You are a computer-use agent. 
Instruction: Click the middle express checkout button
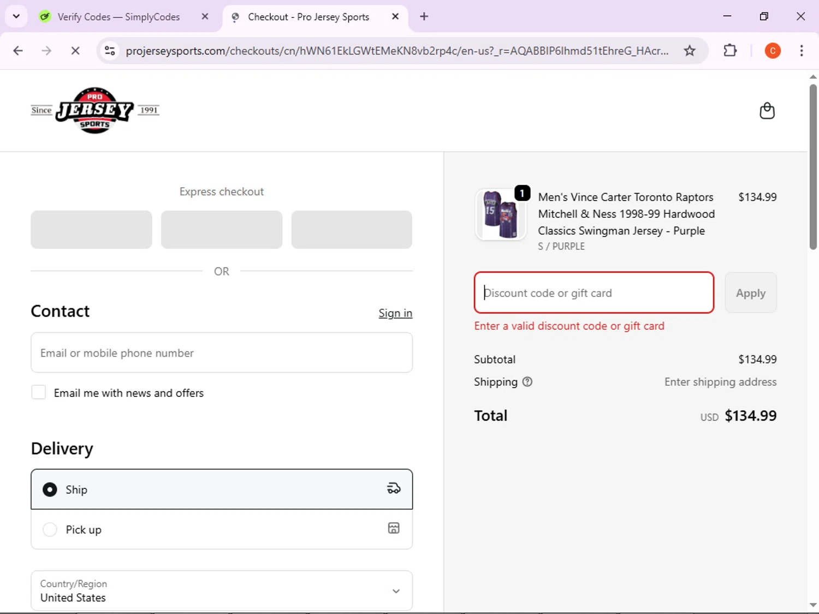pyautogui.click(x=222, y=230)
